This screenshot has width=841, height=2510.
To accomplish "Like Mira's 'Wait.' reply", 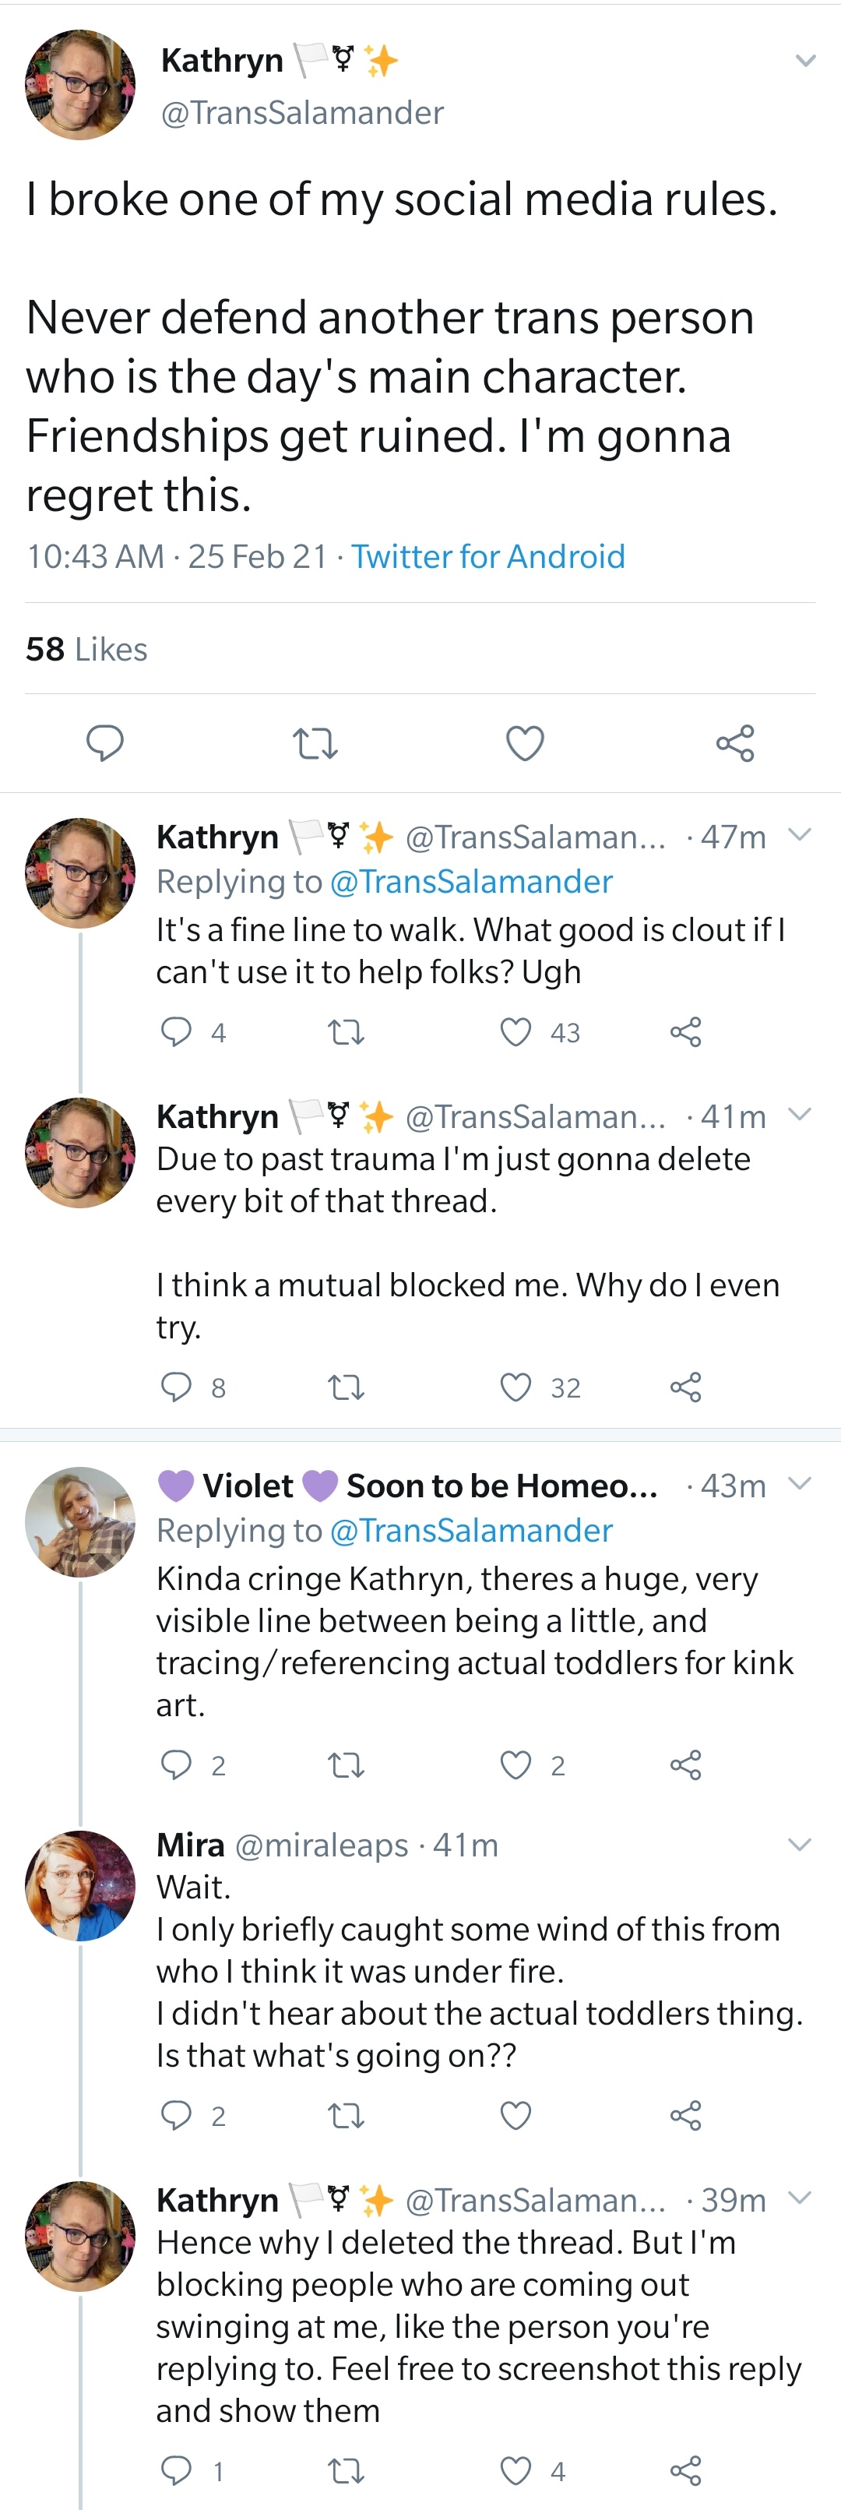I will 516,2115.
